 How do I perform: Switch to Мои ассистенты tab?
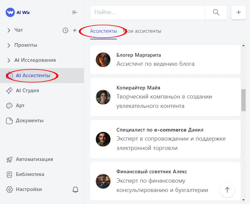[142, 31]
